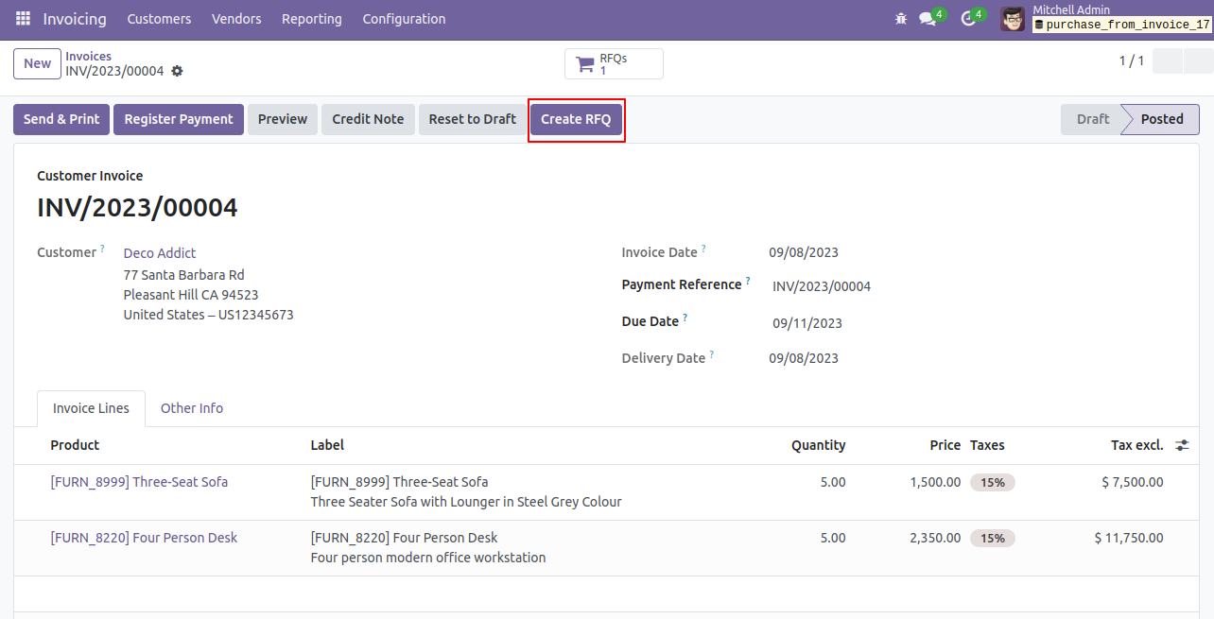This screenshot has width=1214, height=619.
Task: Open the gear actions menu next to INV/2023/00004
Action: click(x=177, y=71)
